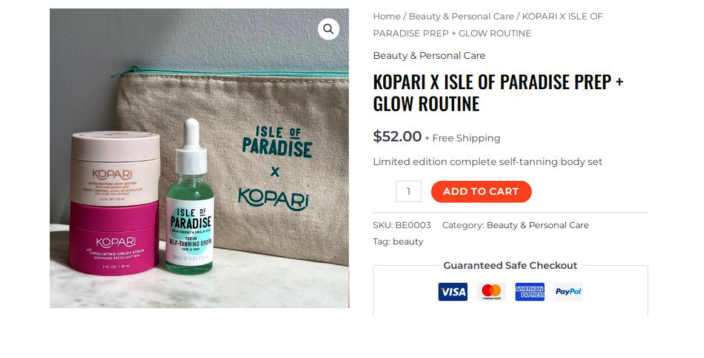Click the Kopari X Isle of Paradise product title
704x358 pixels.
click(x=497, y=92)
